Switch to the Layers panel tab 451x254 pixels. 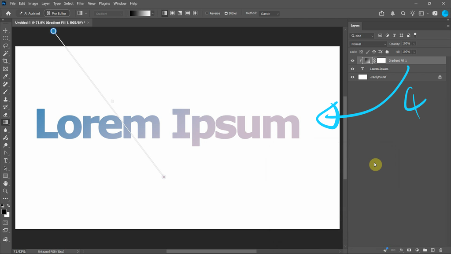(355, 26)
